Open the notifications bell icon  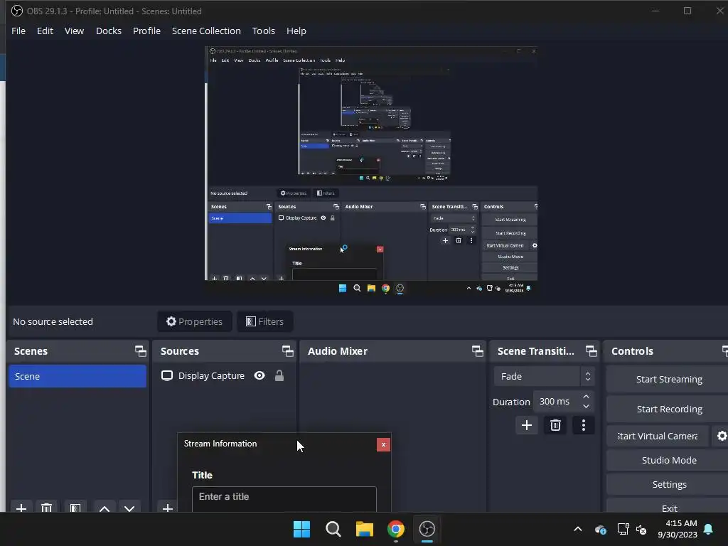point(709,529)
